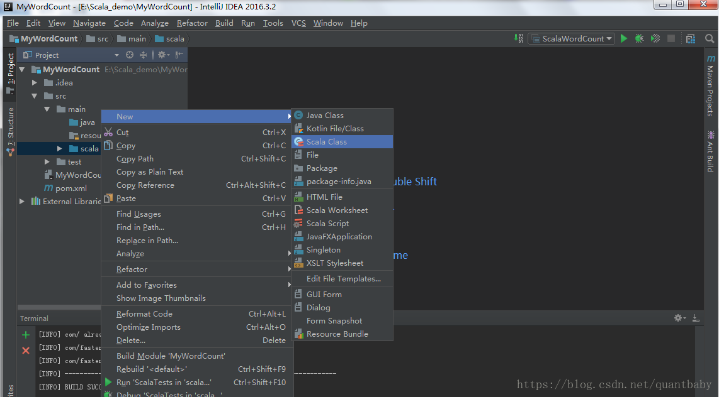This screenshot has height=397, width=719.
Task: Select HTML File in New submenu
Action: pyautogui.click(x=342, y=197)
